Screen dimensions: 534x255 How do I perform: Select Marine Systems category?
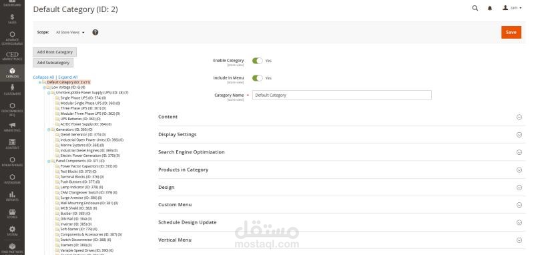82,145
